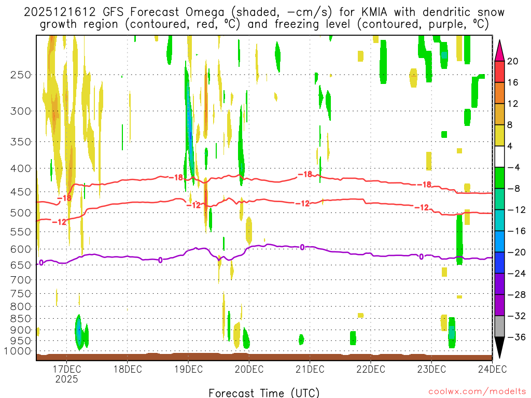
Task: Click the 19DEC date label
Action: click(188, 369)
